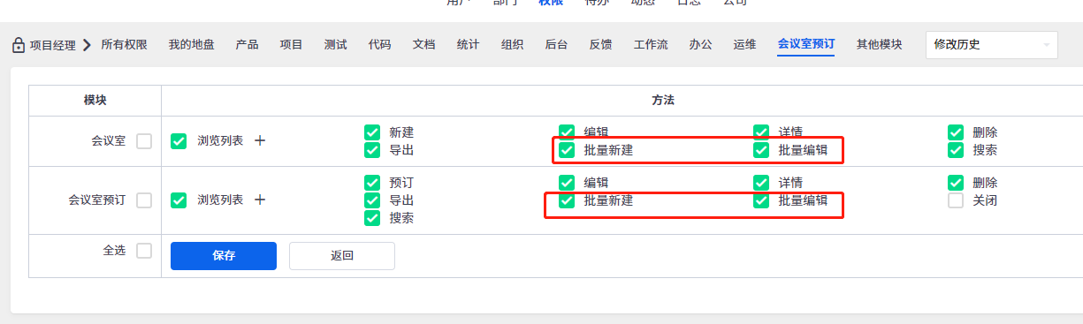Toggle the 会议室预订 module checkbox

click(x=144, y=200)
